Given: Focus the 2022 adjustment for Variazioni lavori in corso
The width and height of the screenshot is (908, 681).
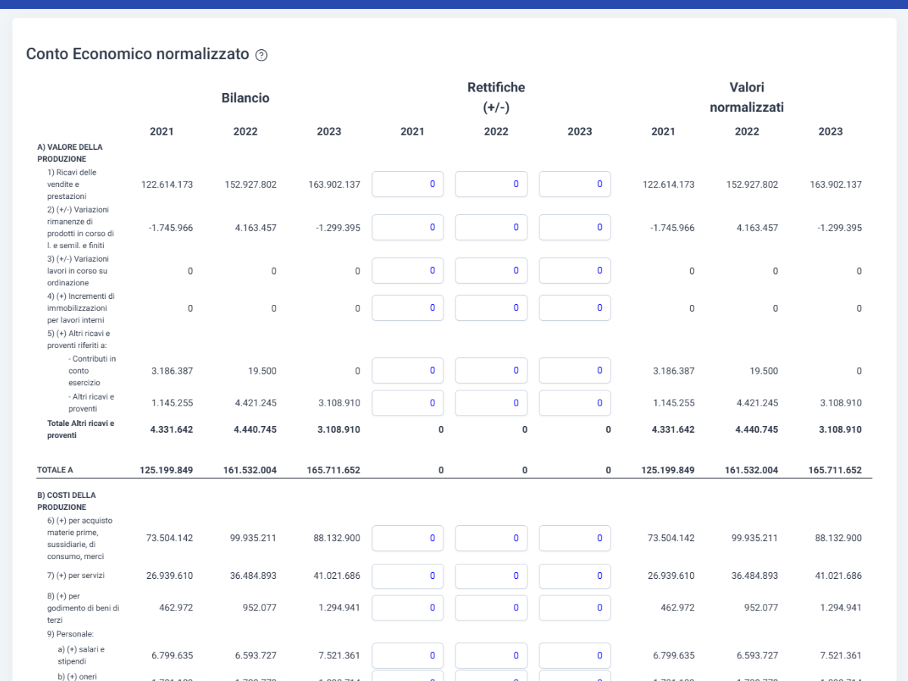Looking at the screenshot, I should [x=491, y=270].
